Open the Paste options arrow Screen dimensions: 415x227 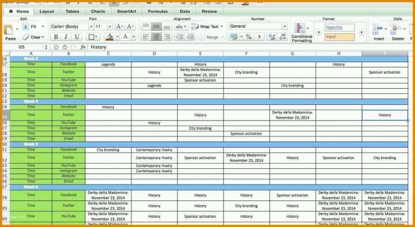[17, 29]
